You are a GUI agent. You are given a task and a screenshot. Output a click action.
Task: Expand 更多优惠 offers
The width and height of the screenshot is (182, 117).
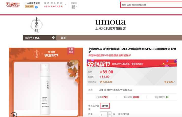(x=169, y=82)
